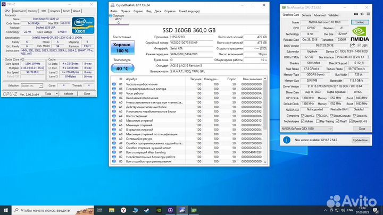Toggle the PhysX checkbox
The width and height of the screenshot is (383, 215).
point(337,121)
